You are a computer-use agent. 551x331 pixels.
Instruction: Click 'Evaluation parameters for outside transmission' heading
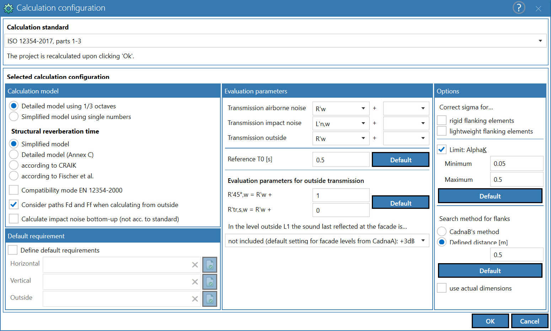click(x=296, y=180)
